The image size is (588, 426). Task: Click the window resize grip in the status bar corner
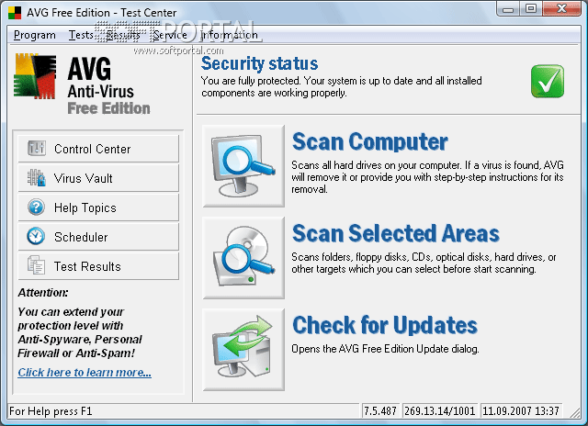[x=575, y=412]
